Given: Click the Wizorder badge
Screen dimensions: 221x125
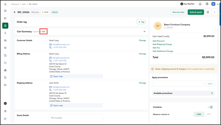Looking at the screenshot, I should pos(35,12).
